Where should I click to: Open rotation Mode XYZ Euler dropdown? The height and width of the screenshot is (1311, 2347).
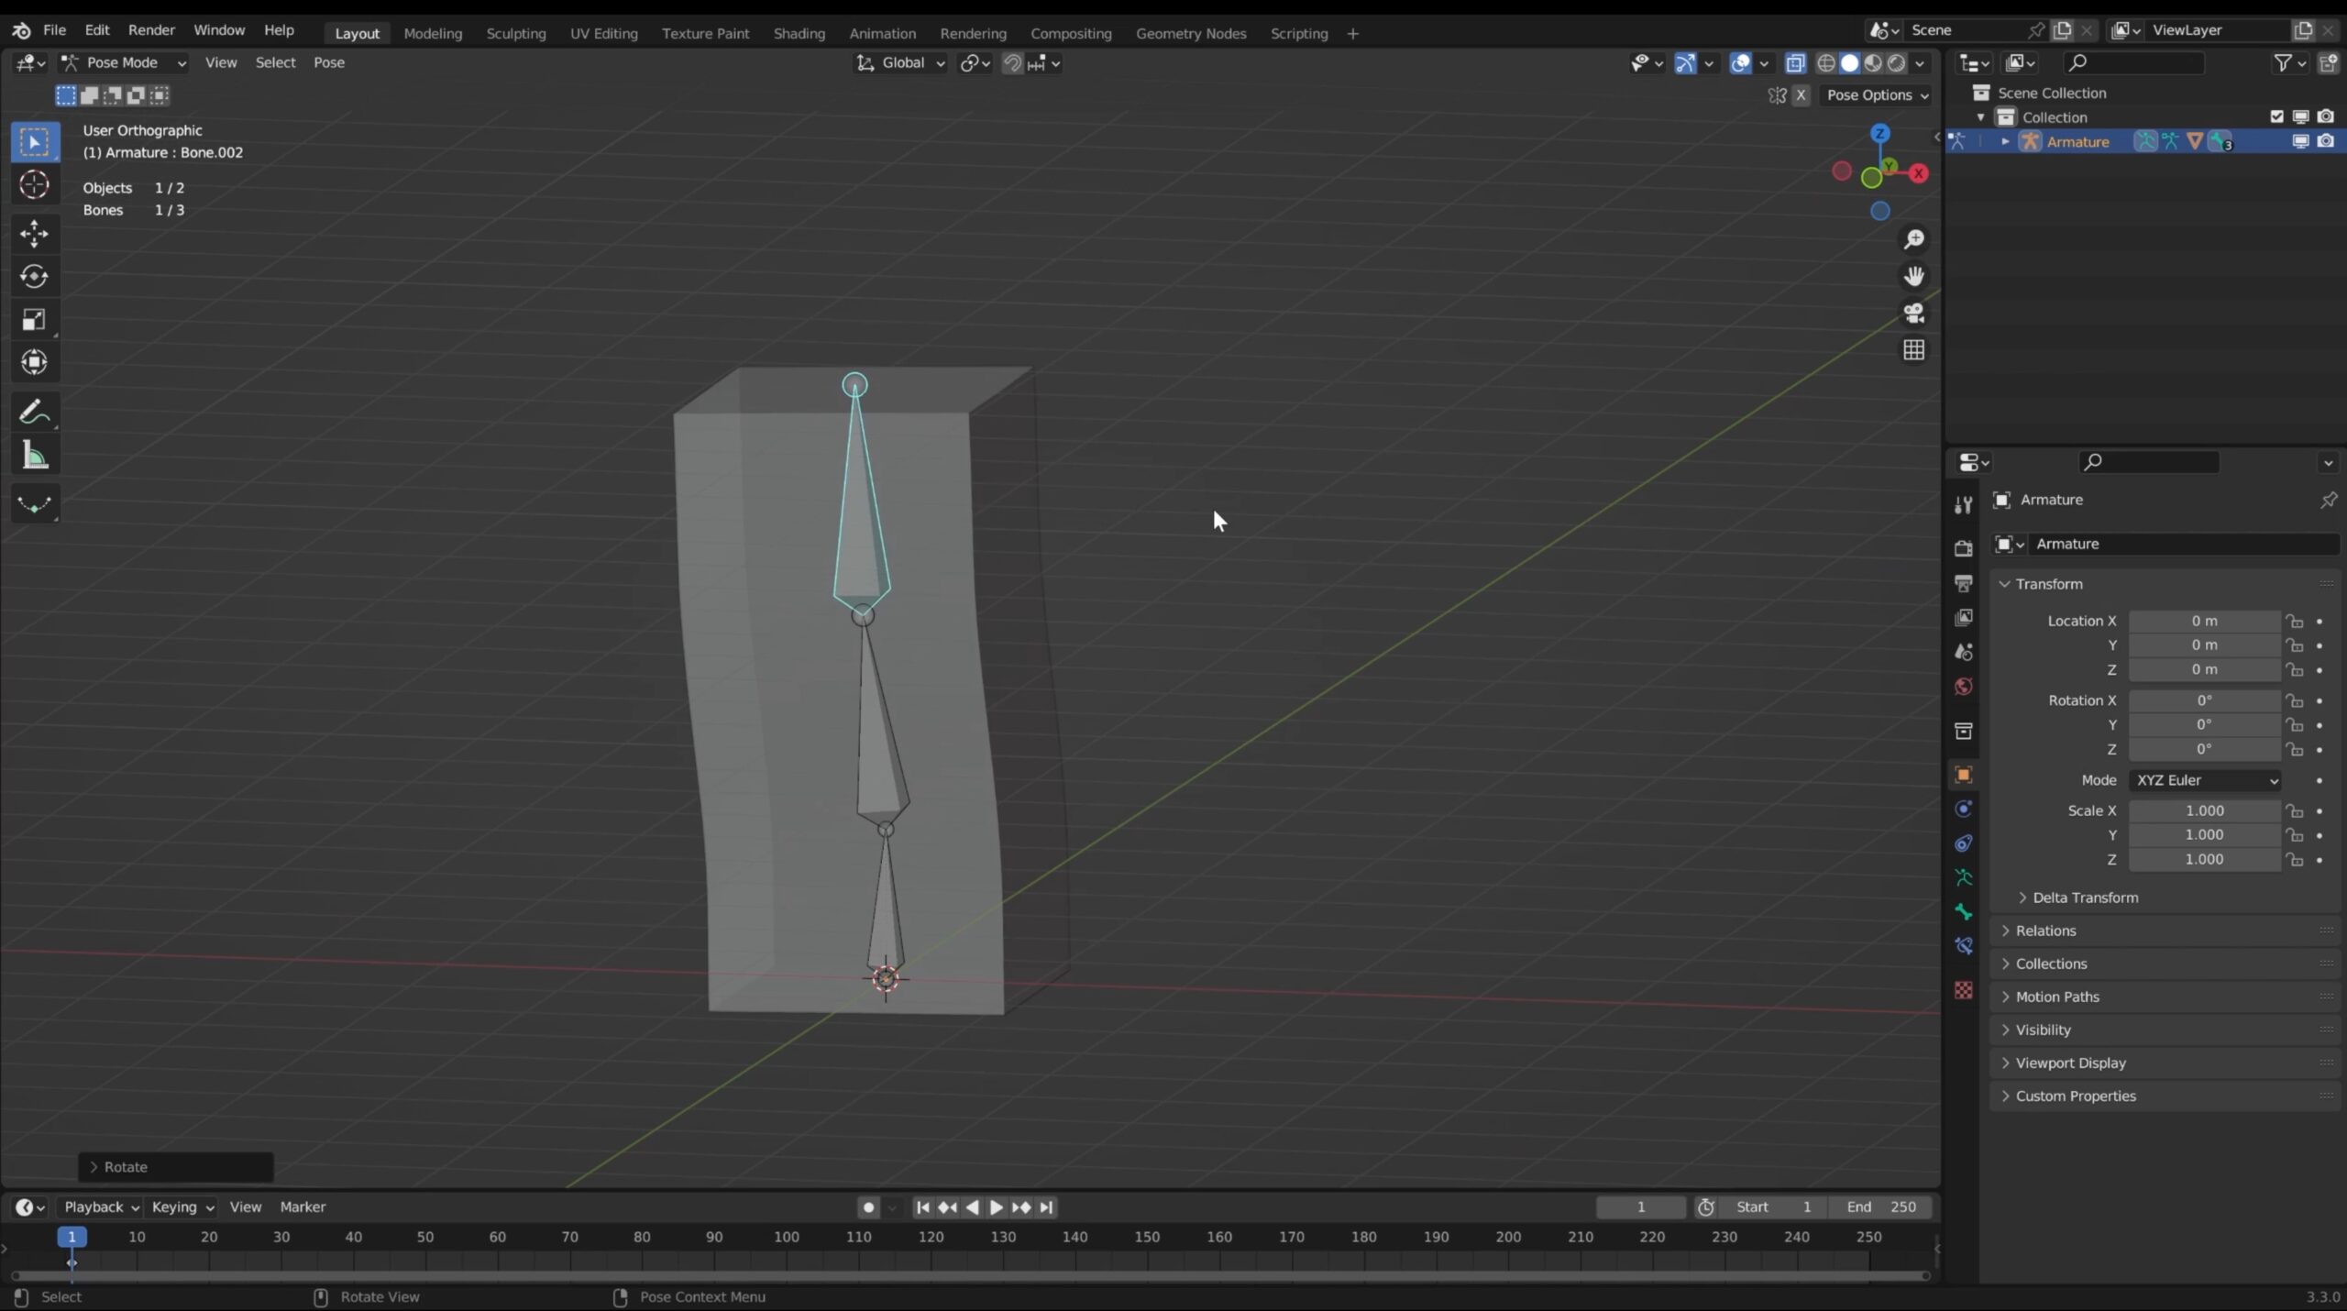point(2205,780)
